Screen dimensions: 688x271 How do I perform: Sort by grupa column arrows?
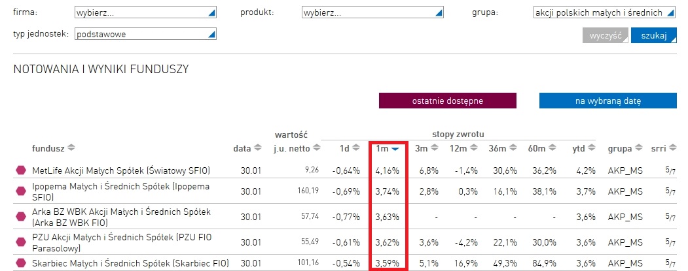point(638,148)
